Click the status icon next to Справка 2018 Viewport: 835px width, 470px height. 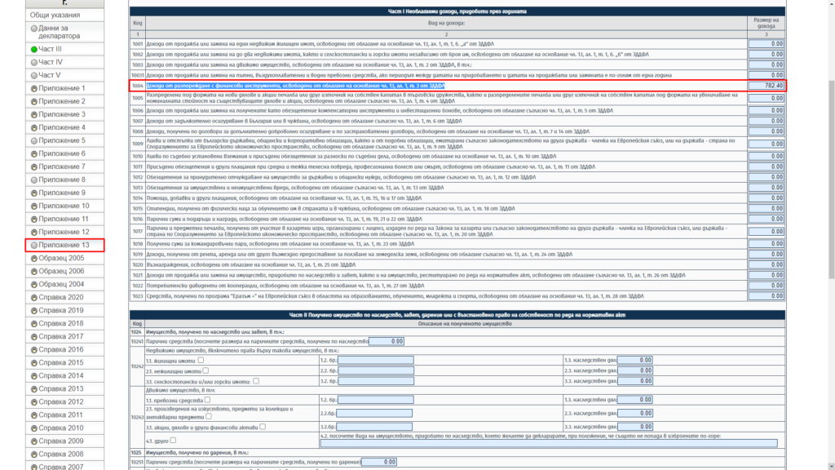point(34,323)
